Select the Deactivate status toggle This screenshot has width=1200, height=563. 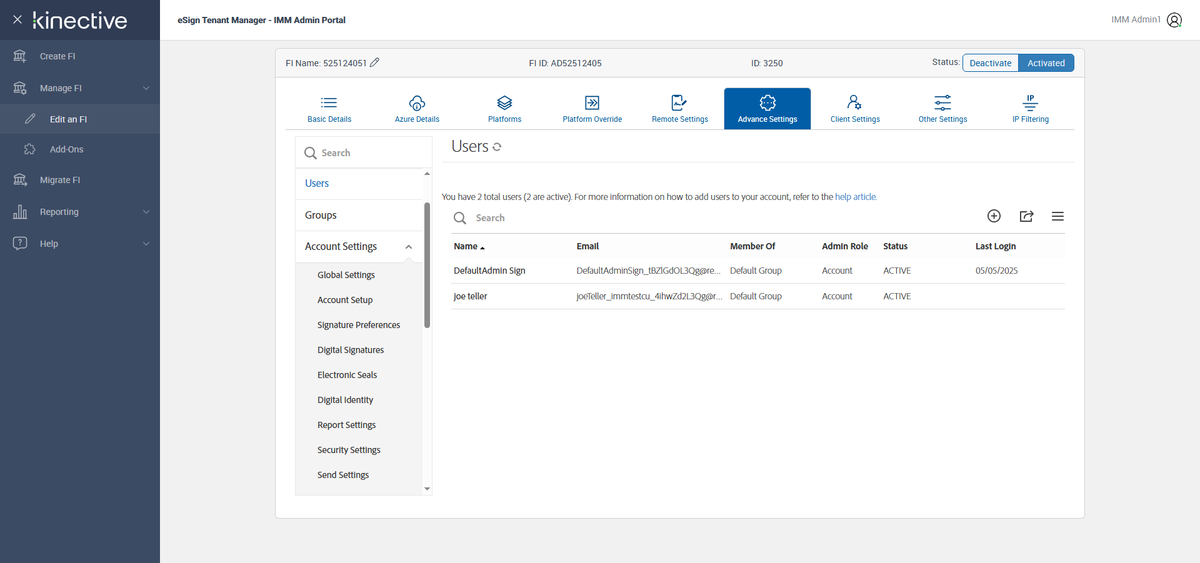tap(990, 63)
